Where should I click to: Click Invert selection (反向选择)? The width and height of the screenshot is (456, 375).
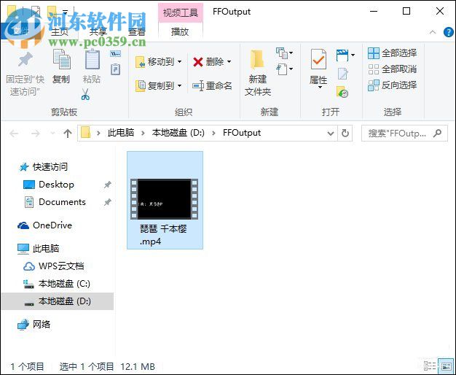pyautogui.click(x=393, y=85)
